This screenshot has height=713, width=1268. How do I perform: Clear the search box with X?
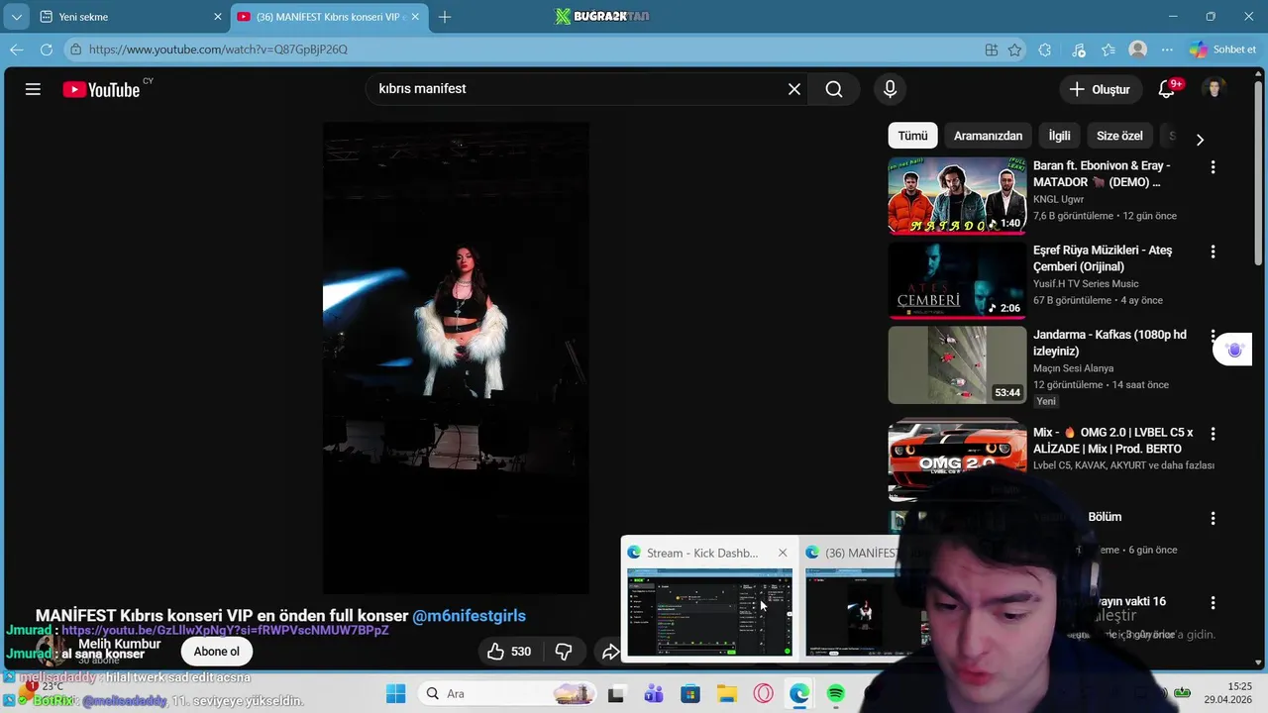[x=794, y=89]
